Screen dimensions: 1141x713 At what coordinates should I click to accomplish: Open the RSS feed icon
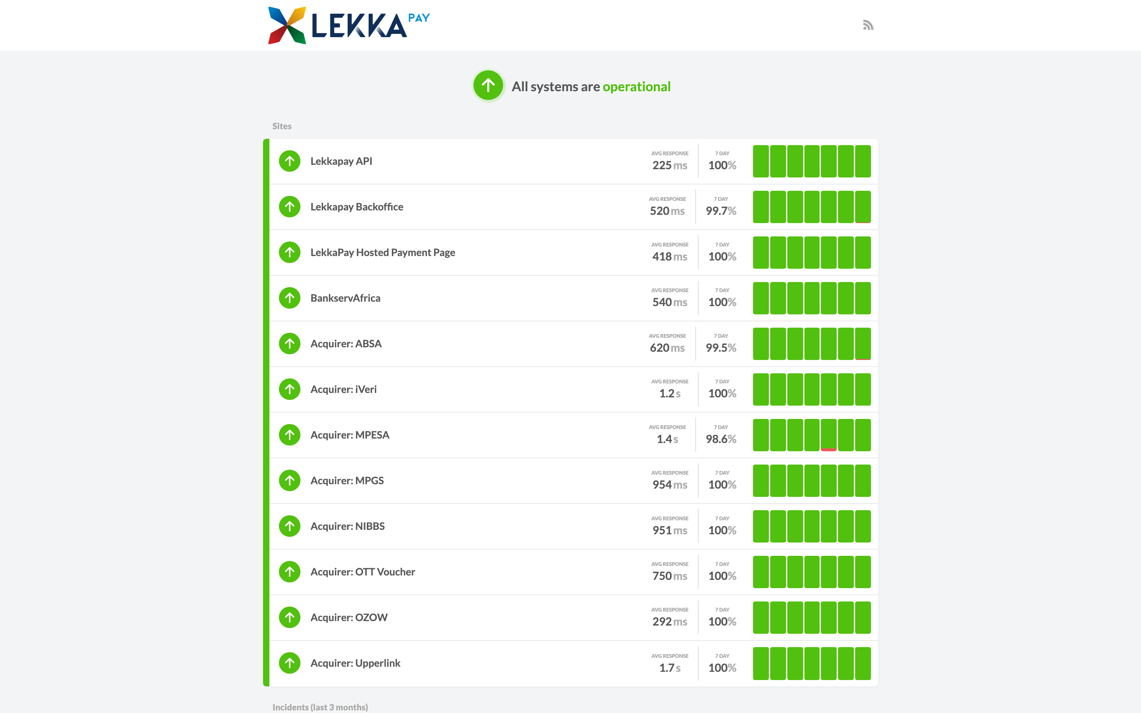click(868, 25)
